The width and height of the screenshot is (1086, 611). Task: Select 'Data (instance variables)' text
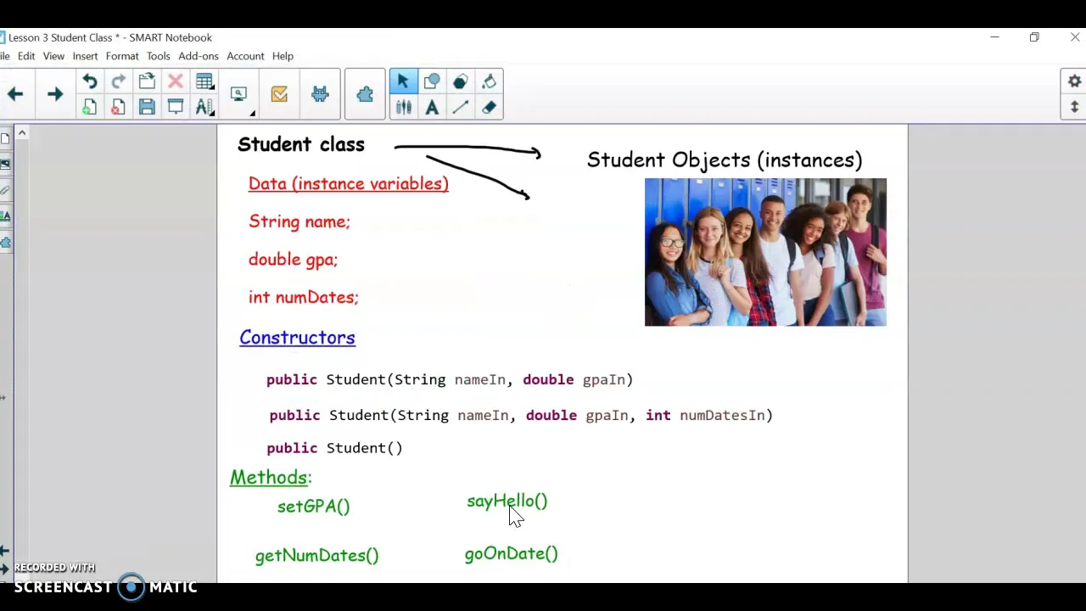349,184
